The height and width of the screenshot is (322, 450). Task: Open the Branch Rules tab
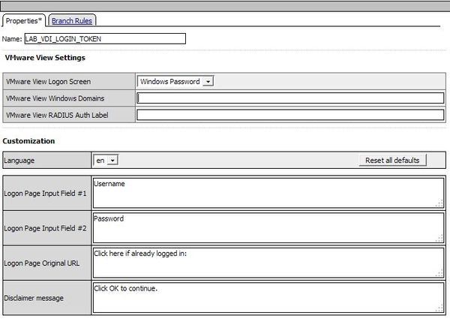tap(72, 21)
